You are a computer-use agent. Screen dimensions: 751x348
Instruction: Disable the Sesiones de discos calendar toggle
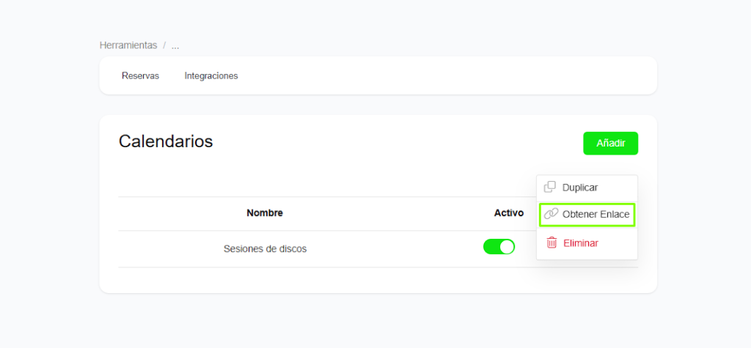click(x=499, y=248)
